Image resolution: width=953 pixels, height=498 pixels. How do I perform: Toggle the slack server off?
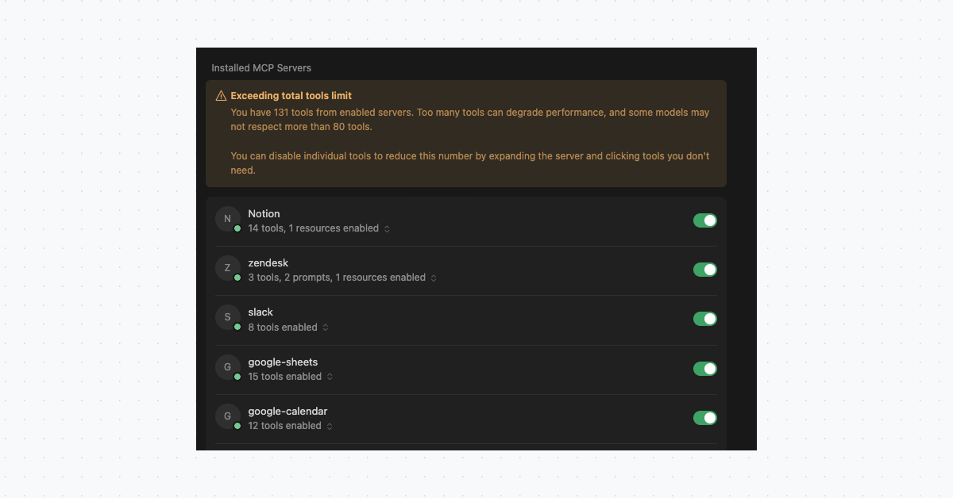(x=705, y=319)
